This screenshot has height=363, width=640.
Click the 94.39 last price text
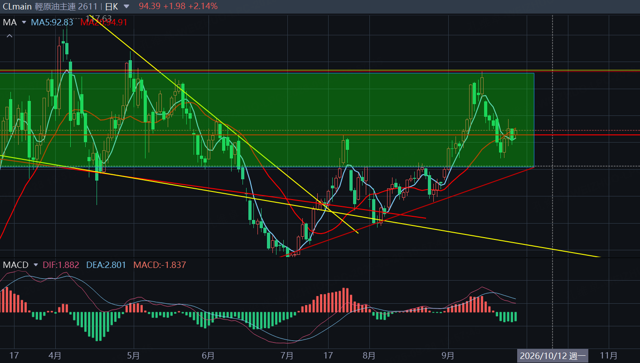(150, 6)
